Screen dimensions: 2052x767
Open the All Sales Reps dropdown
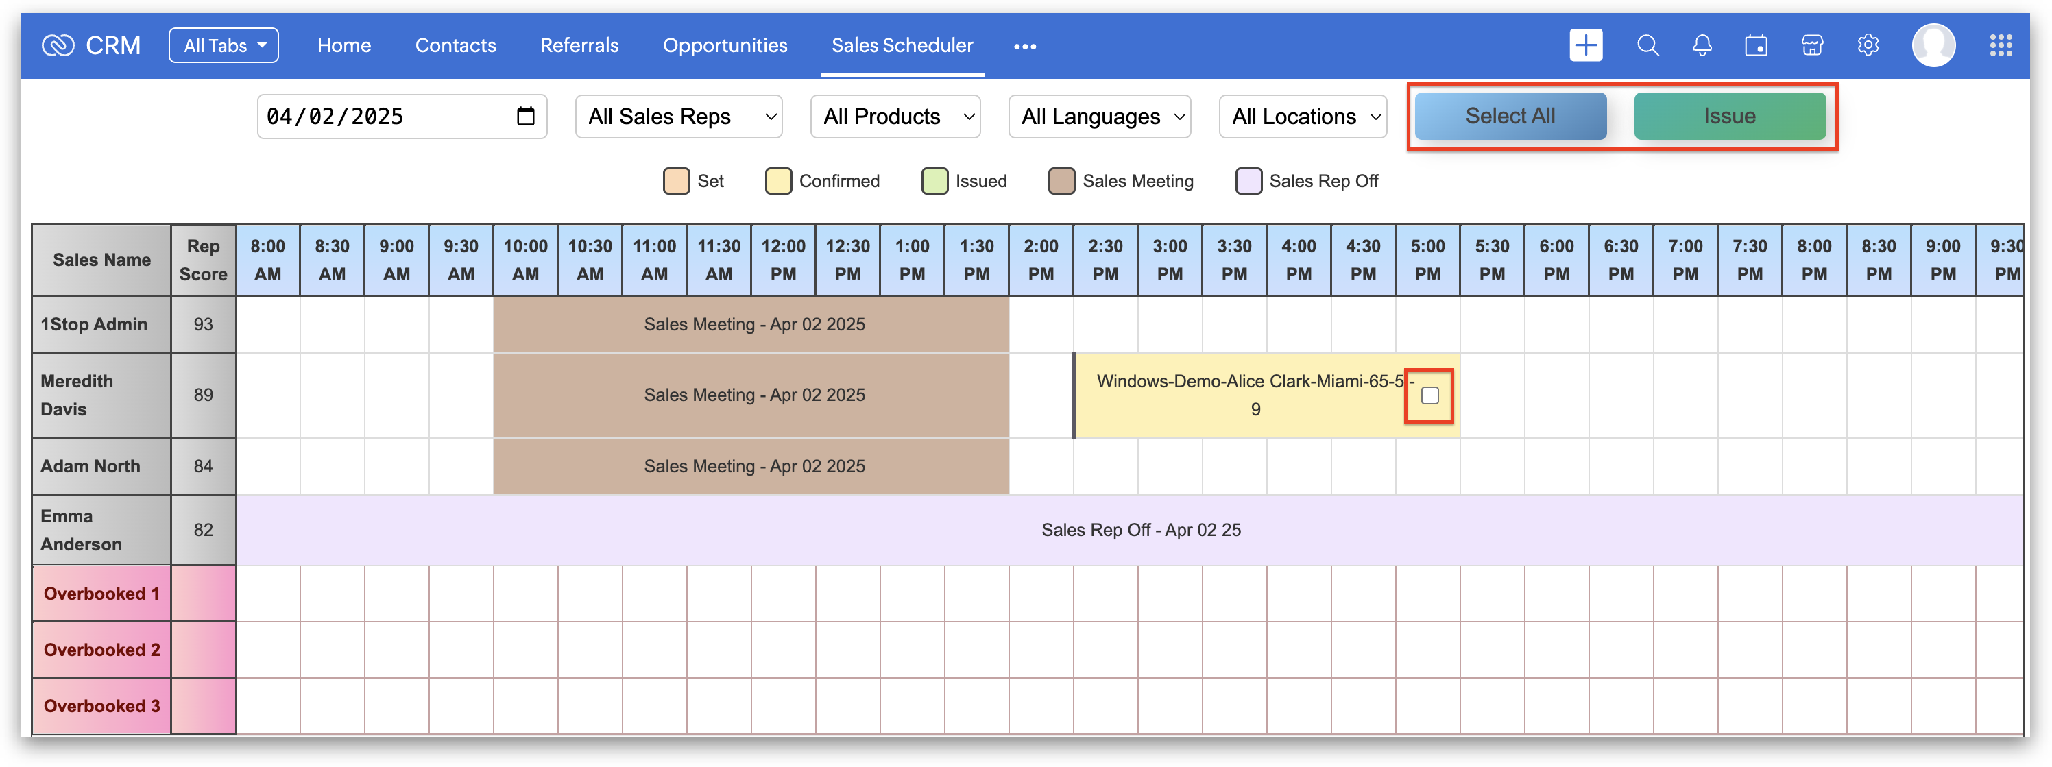pyautogui.click(x=679, y=117)
